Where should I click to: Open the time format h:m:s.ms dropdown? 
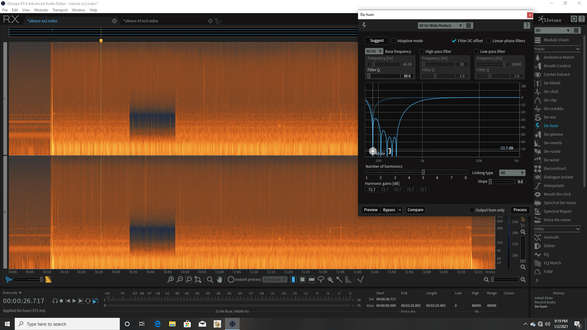pos(12,292)
